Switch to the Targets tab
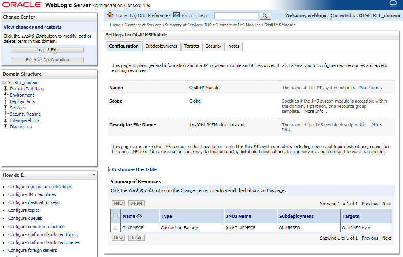Screen dimensions: 403x257 tap(191, 46)
